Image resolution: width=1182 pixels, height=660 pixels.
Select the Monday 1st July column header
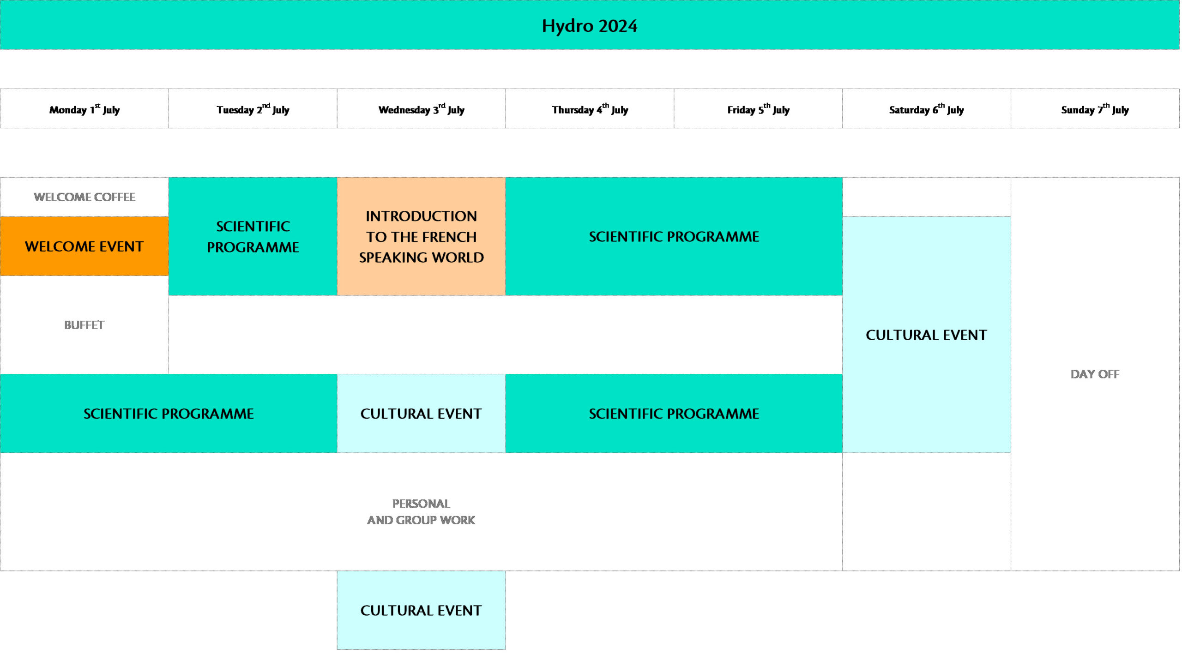84,109
